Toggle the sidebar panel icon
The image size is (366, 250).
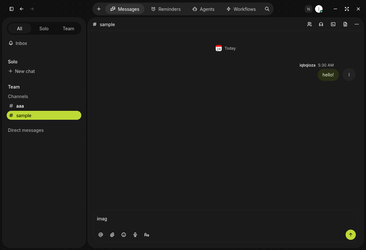click(x=11, y=9)
